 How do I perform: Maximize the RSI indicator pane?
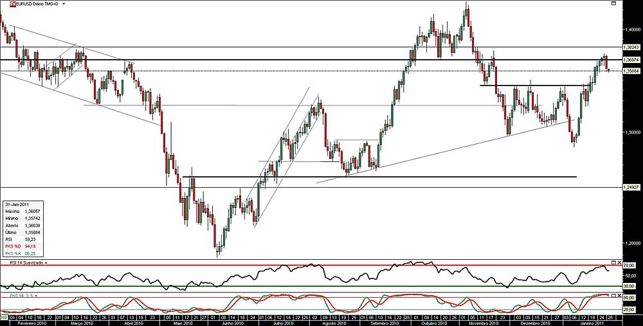point(613,262)
